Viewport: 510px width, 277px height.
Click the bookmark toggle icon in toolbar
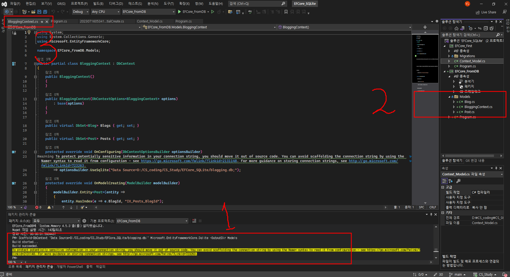coord(286,12)
